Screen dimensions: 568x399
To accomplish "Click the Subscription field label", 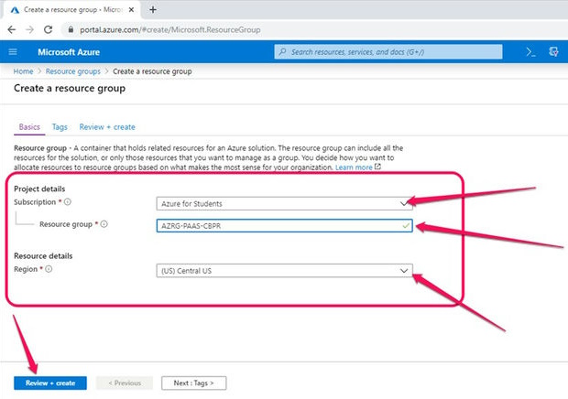I will tap(35, 202).
